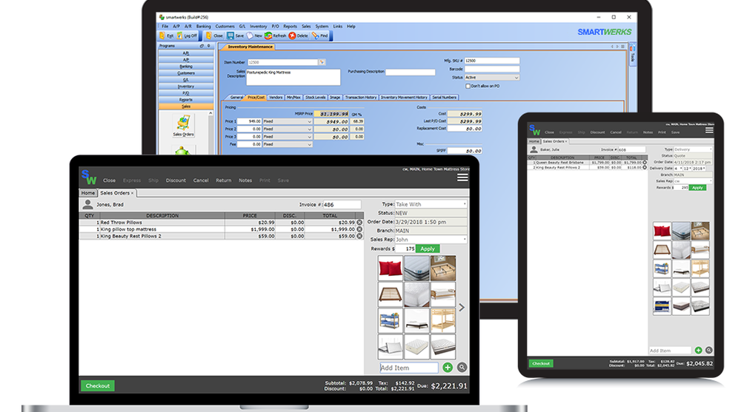Click customer avatar icon next to Jones, Brad

click(87, 204)
